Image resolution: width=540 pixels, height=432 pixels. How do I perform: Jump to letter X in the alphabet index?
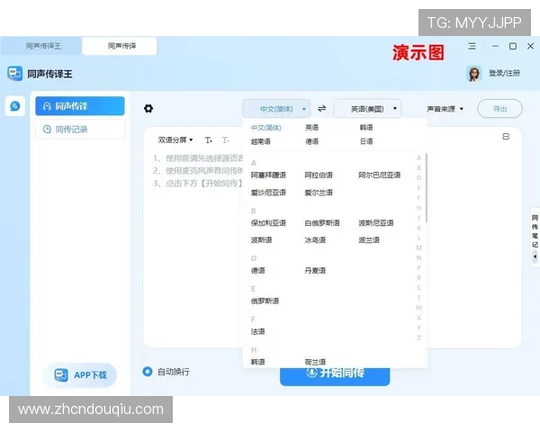418,318
